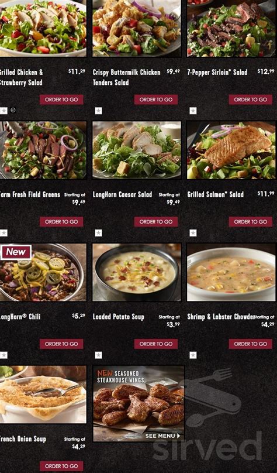The height and width of the screenshot is (473, 277).
Task: Select the Farm Fresh Field Greens photo
Action: [43, 150]
